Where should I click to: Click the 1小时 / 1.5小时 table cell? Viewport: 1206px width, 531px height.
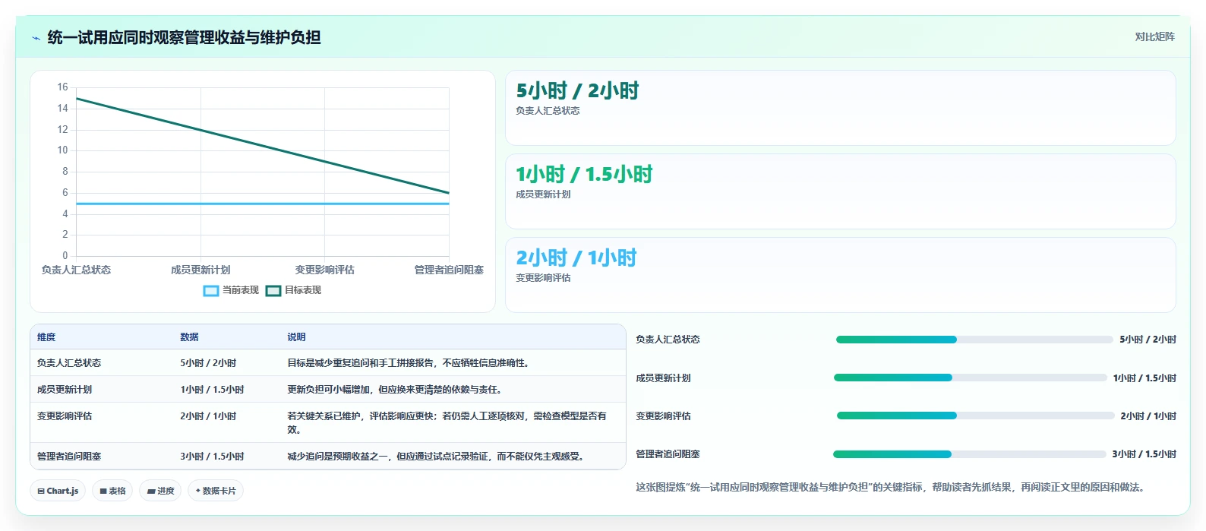pyautogui.click(x=212, y=390)
